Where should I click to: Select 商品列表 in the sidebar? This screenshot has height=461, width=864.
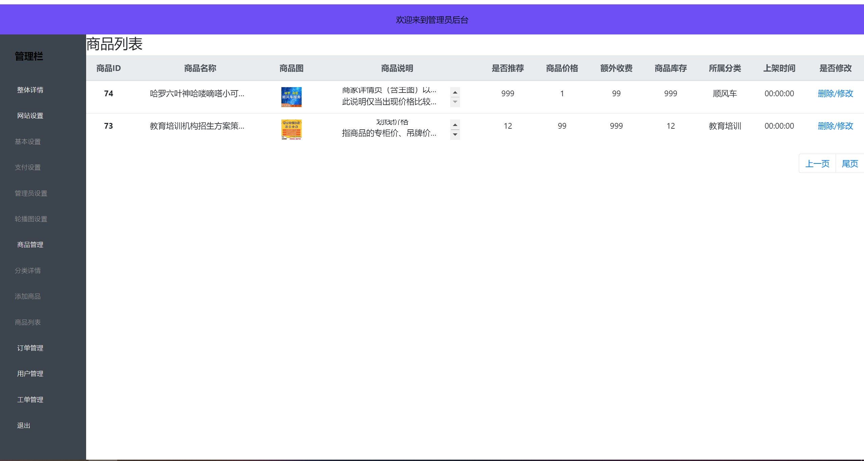pos(28,322)
